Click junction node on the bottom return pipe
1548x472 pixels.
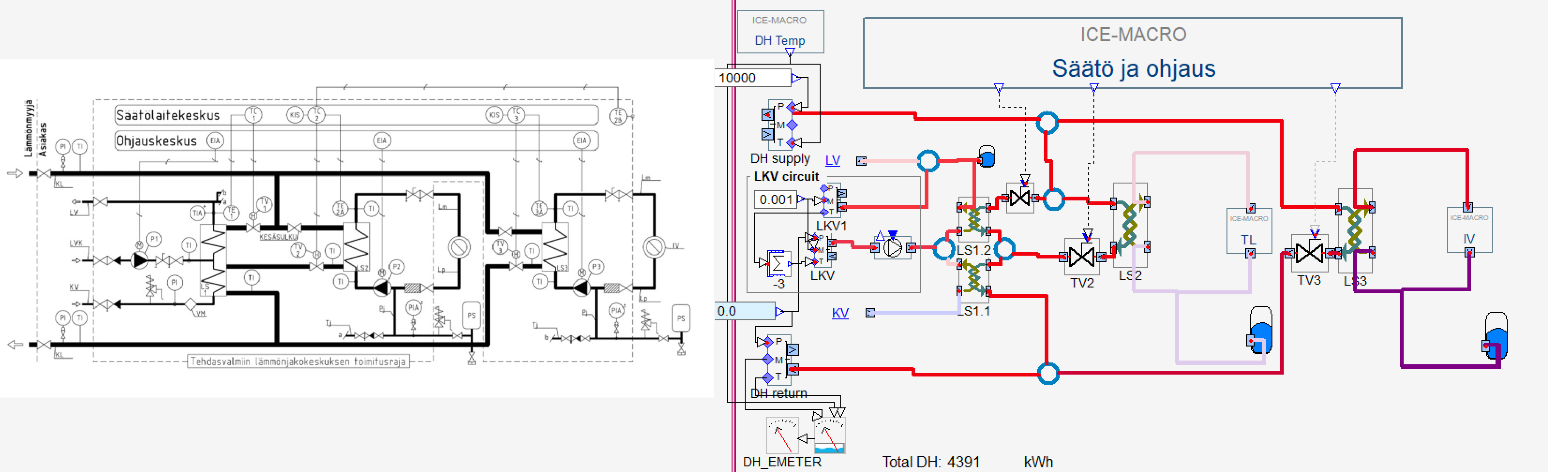pos(1048,374)
